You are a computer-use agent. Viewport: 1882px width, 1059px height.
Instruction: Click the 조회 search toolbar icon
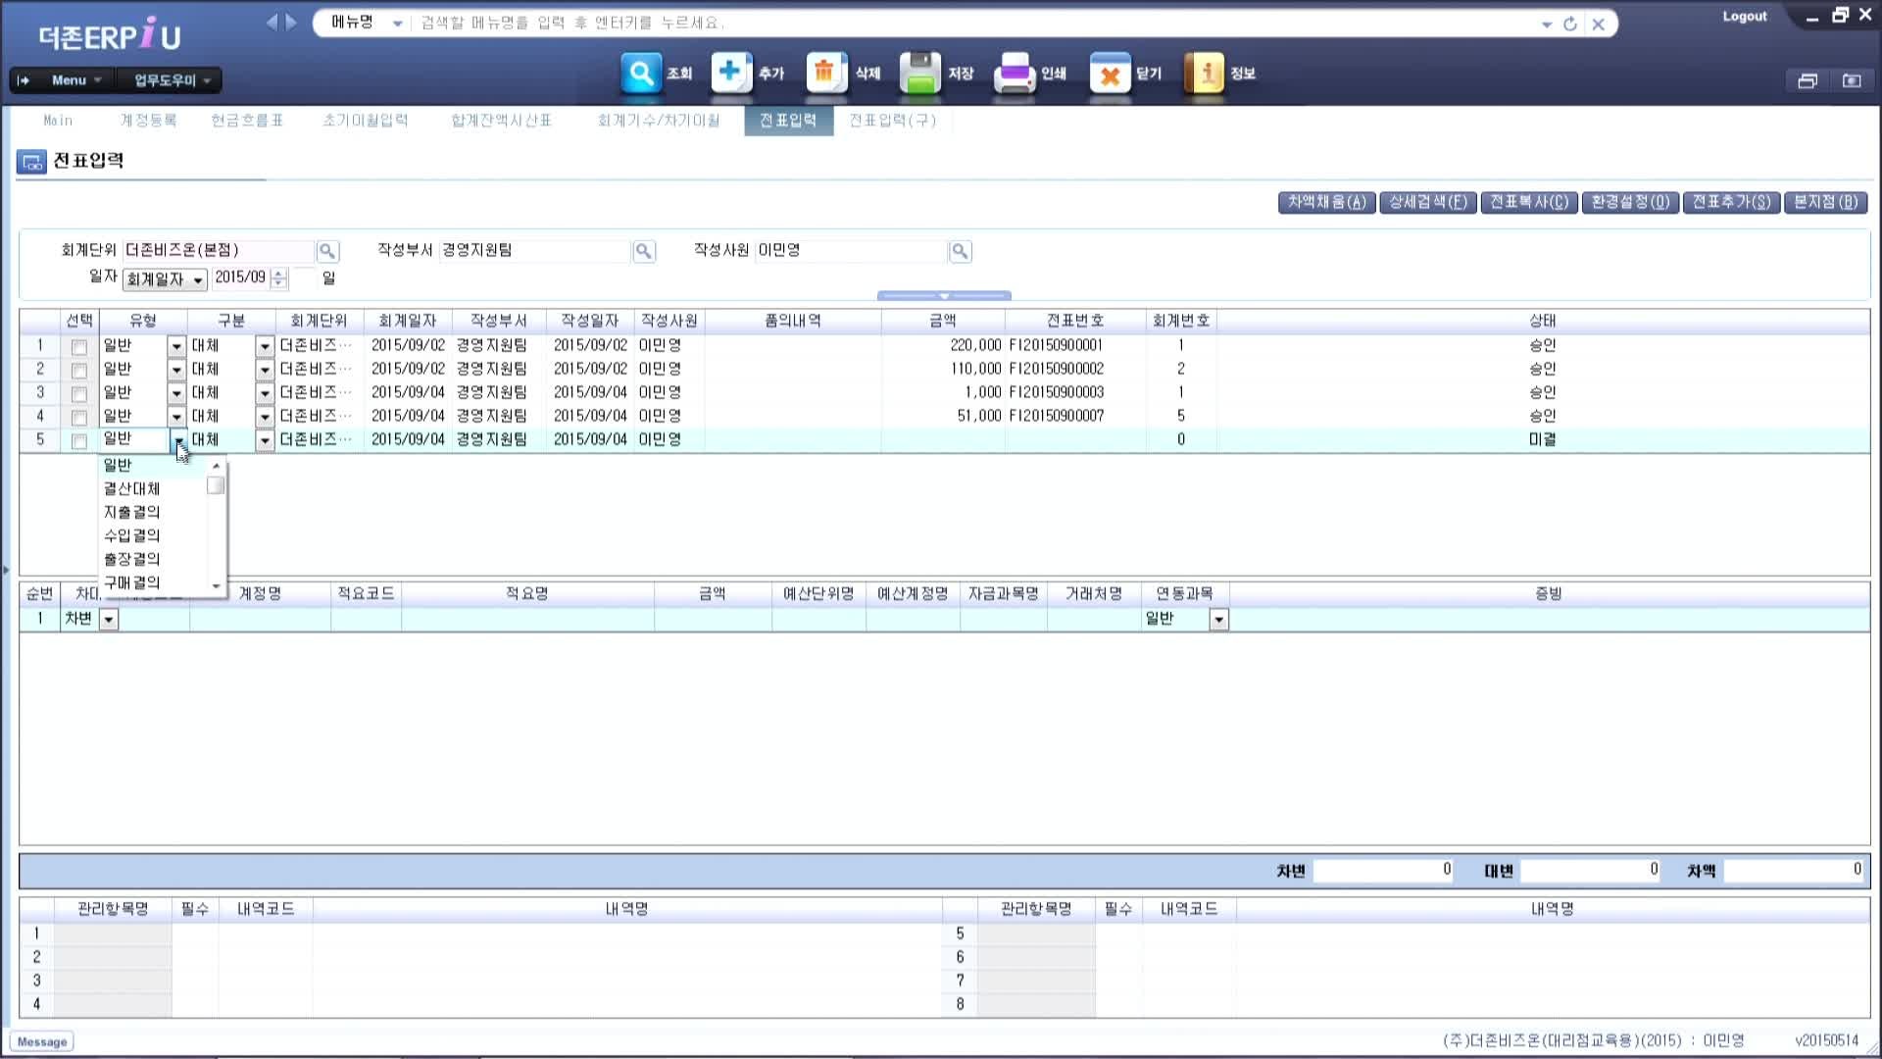pos(641,74)
